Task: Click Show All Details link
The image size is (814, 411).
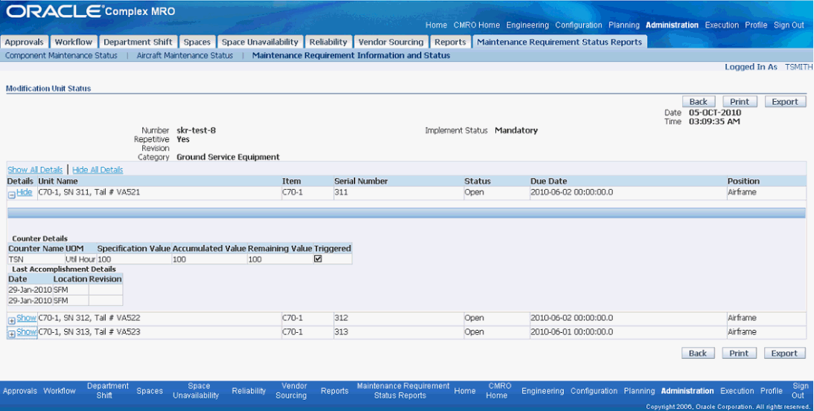Action: tap(35, 170)
